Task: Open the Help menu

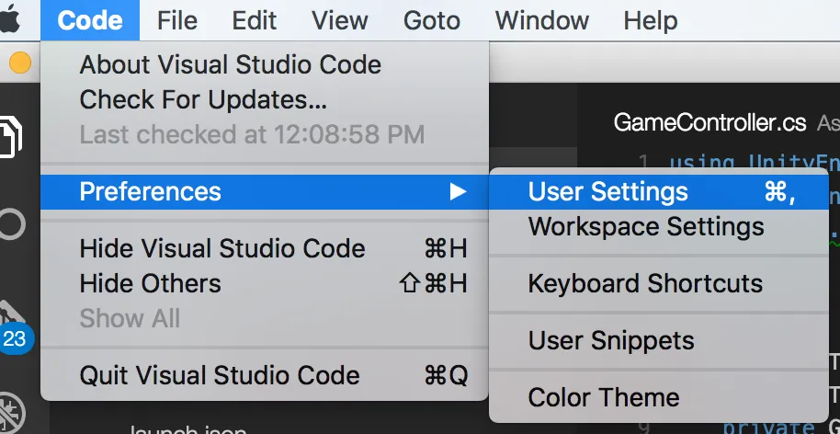Action: click(x=650, y=20)
